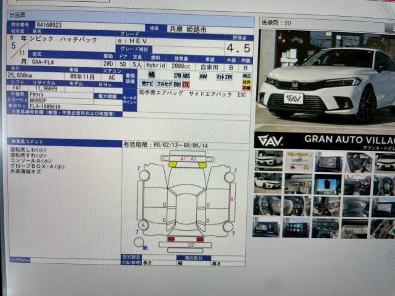Screen dimensions: 395x296
Task: Open the yellow notice flyer thumbnail
Action: [297, 162]
